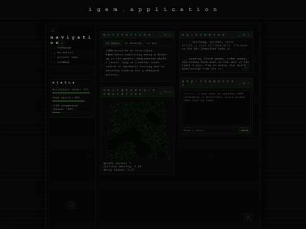Close the any comments window
The width and height of the screenshot is (306, 229).
[x=249, y=83]
